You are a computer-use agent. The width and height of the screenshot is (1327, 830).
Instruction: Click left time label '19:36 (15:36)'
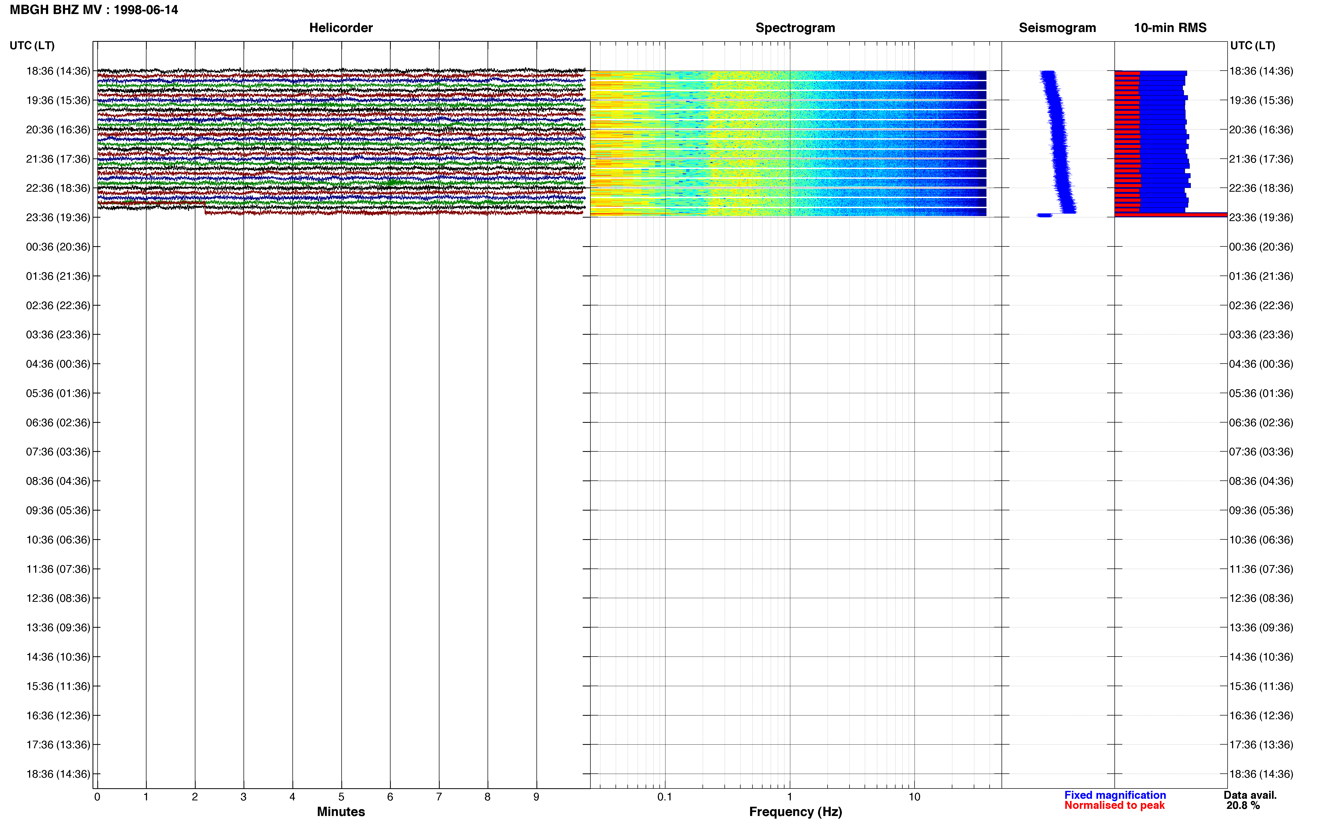tap(58, 100)
